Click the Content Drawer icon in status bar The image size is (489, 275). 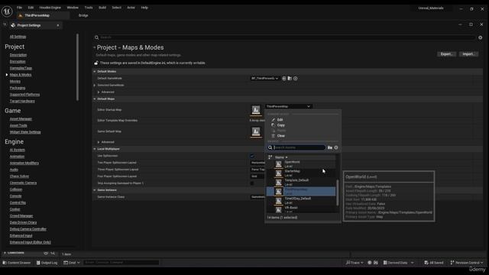click(5, 263)
